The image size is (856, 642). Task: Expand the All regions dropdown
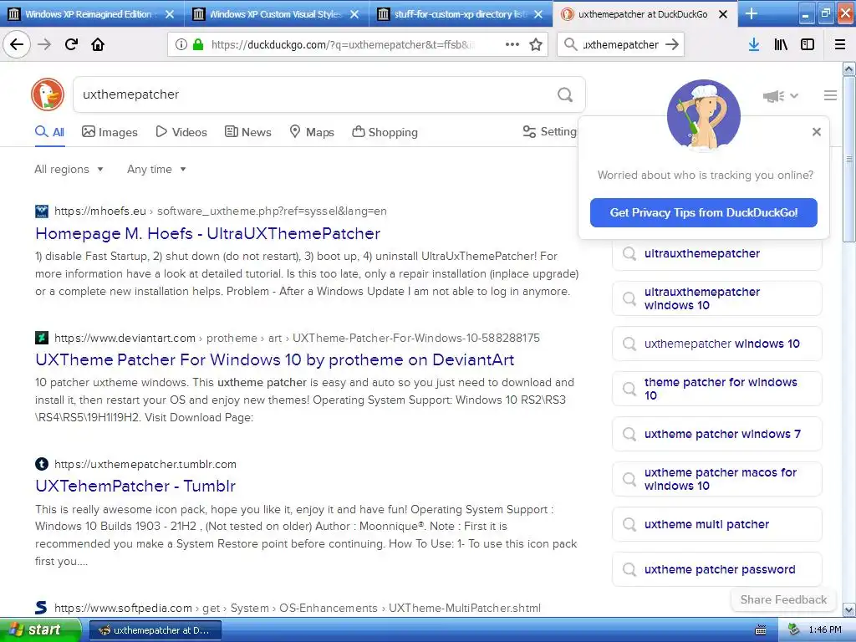pyautogui.click(x=69, y=169)
